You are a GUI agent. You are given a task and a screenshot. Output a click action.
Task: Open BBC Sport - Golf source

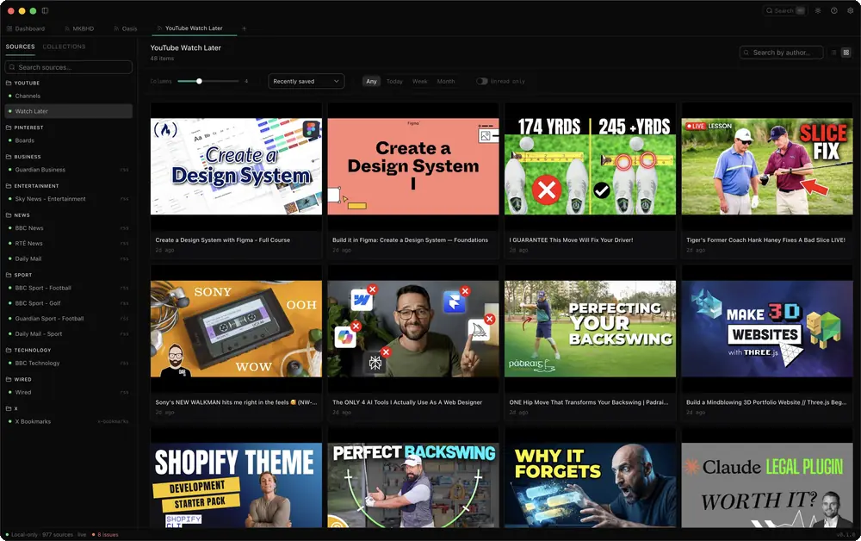(69, 303)
